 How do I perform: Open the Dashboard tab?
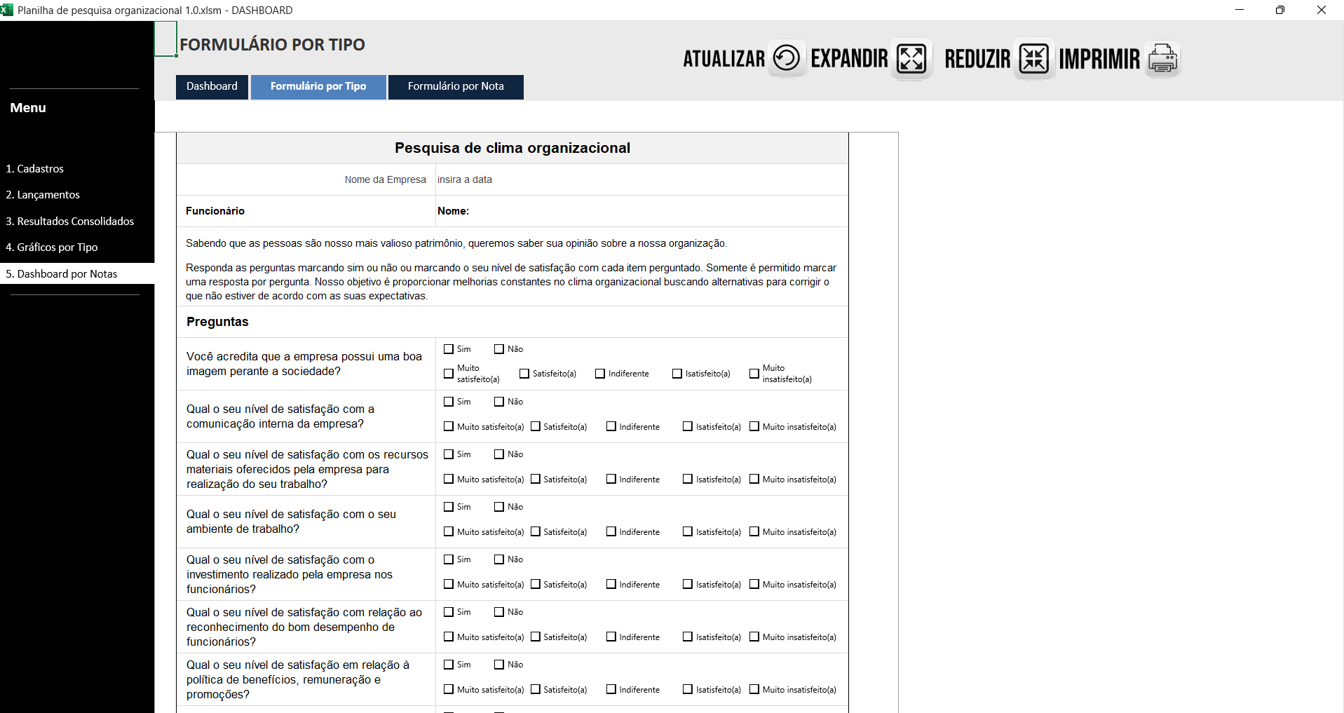coord(212,86)
